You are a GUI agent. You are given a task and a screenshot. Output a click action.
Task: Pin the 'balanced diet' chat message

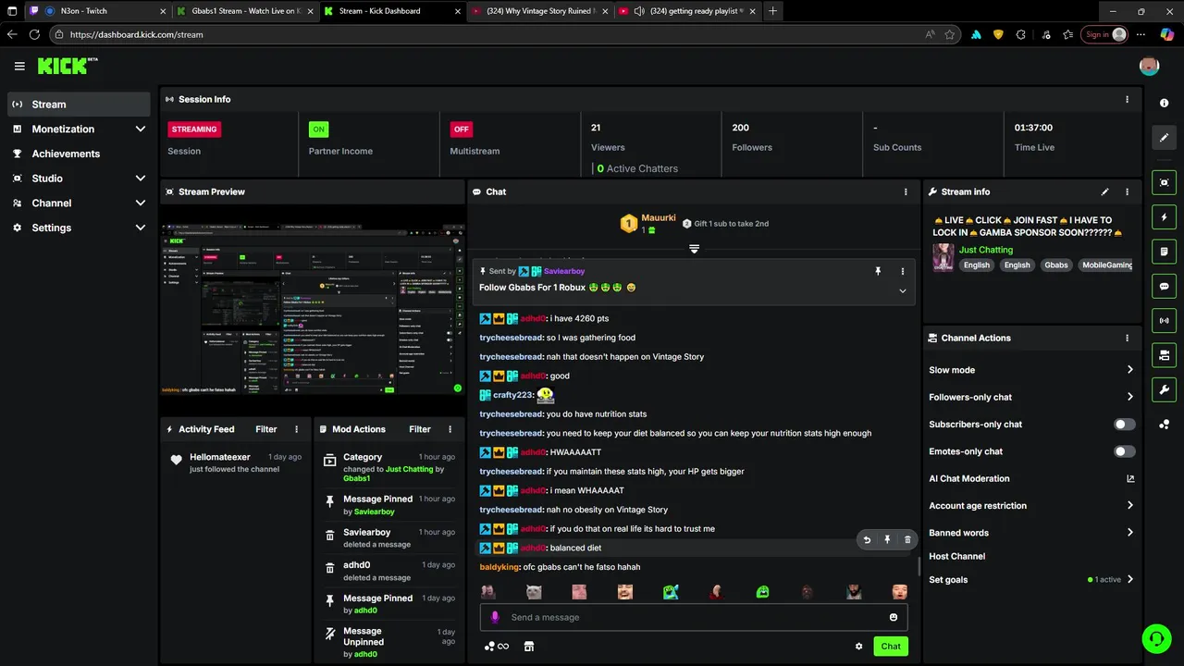(x=887, y=539)
